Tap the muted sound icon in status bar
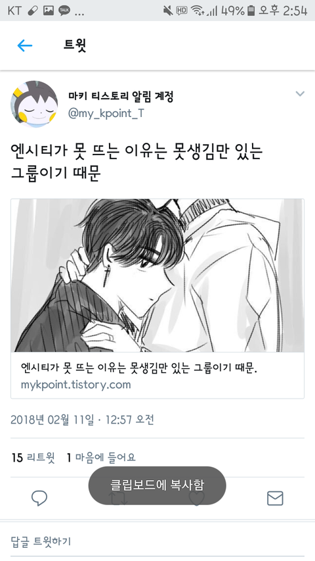The width and height of the screenshot is (315, 561). pyautogui.click(x=168, y=11)
